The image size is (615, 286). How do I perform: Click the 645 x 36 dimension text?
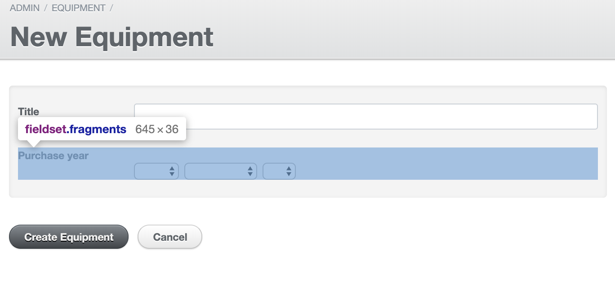(156, 129)
